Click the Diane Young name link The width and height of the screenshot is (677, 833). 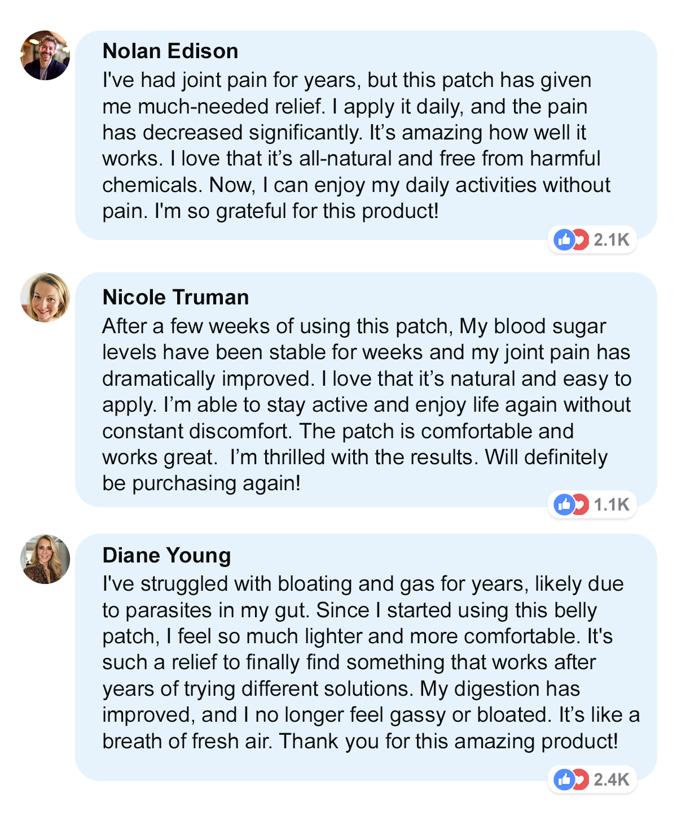[x=166, y=556]
